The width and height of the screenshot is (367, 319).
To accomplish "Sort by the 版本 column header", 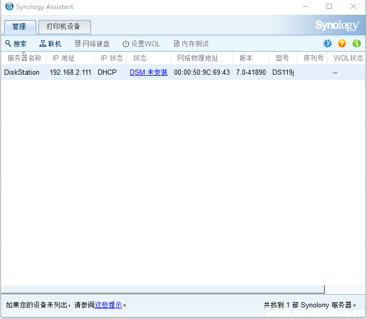I will [x=251, y=58].
